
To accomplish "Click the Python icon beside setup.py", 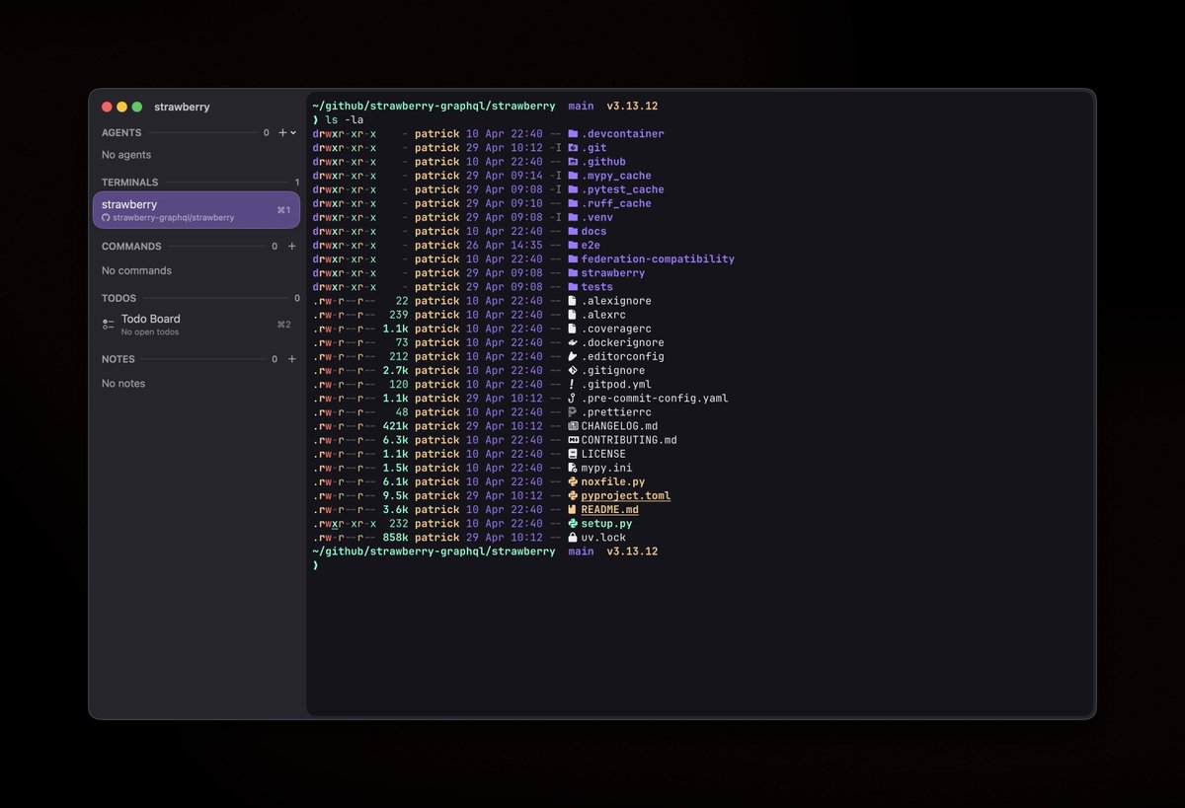I will 573,523.
